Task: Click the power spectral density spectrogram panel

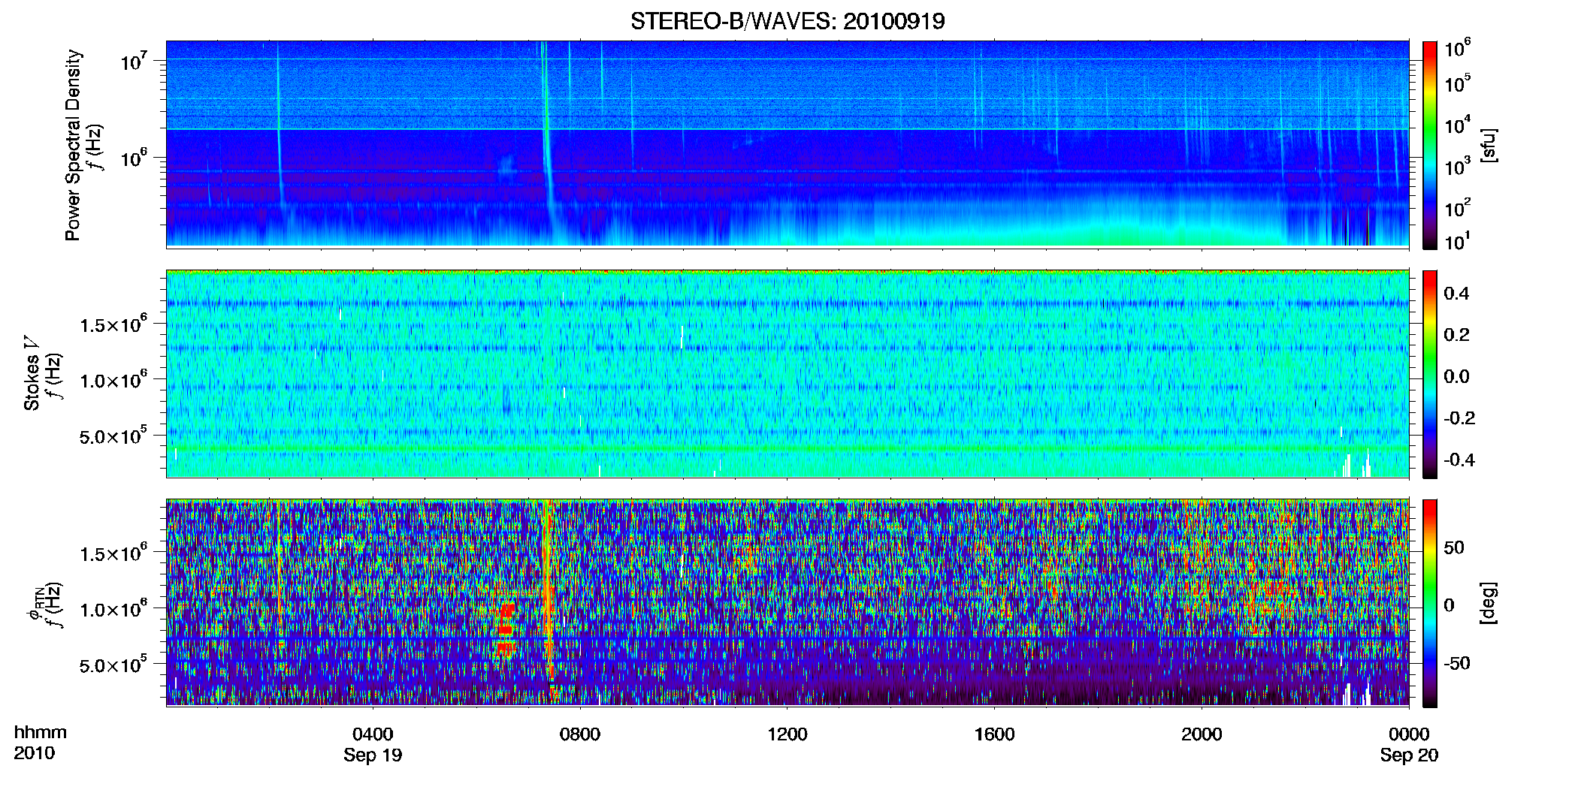Action: click(x=787, y=144)
